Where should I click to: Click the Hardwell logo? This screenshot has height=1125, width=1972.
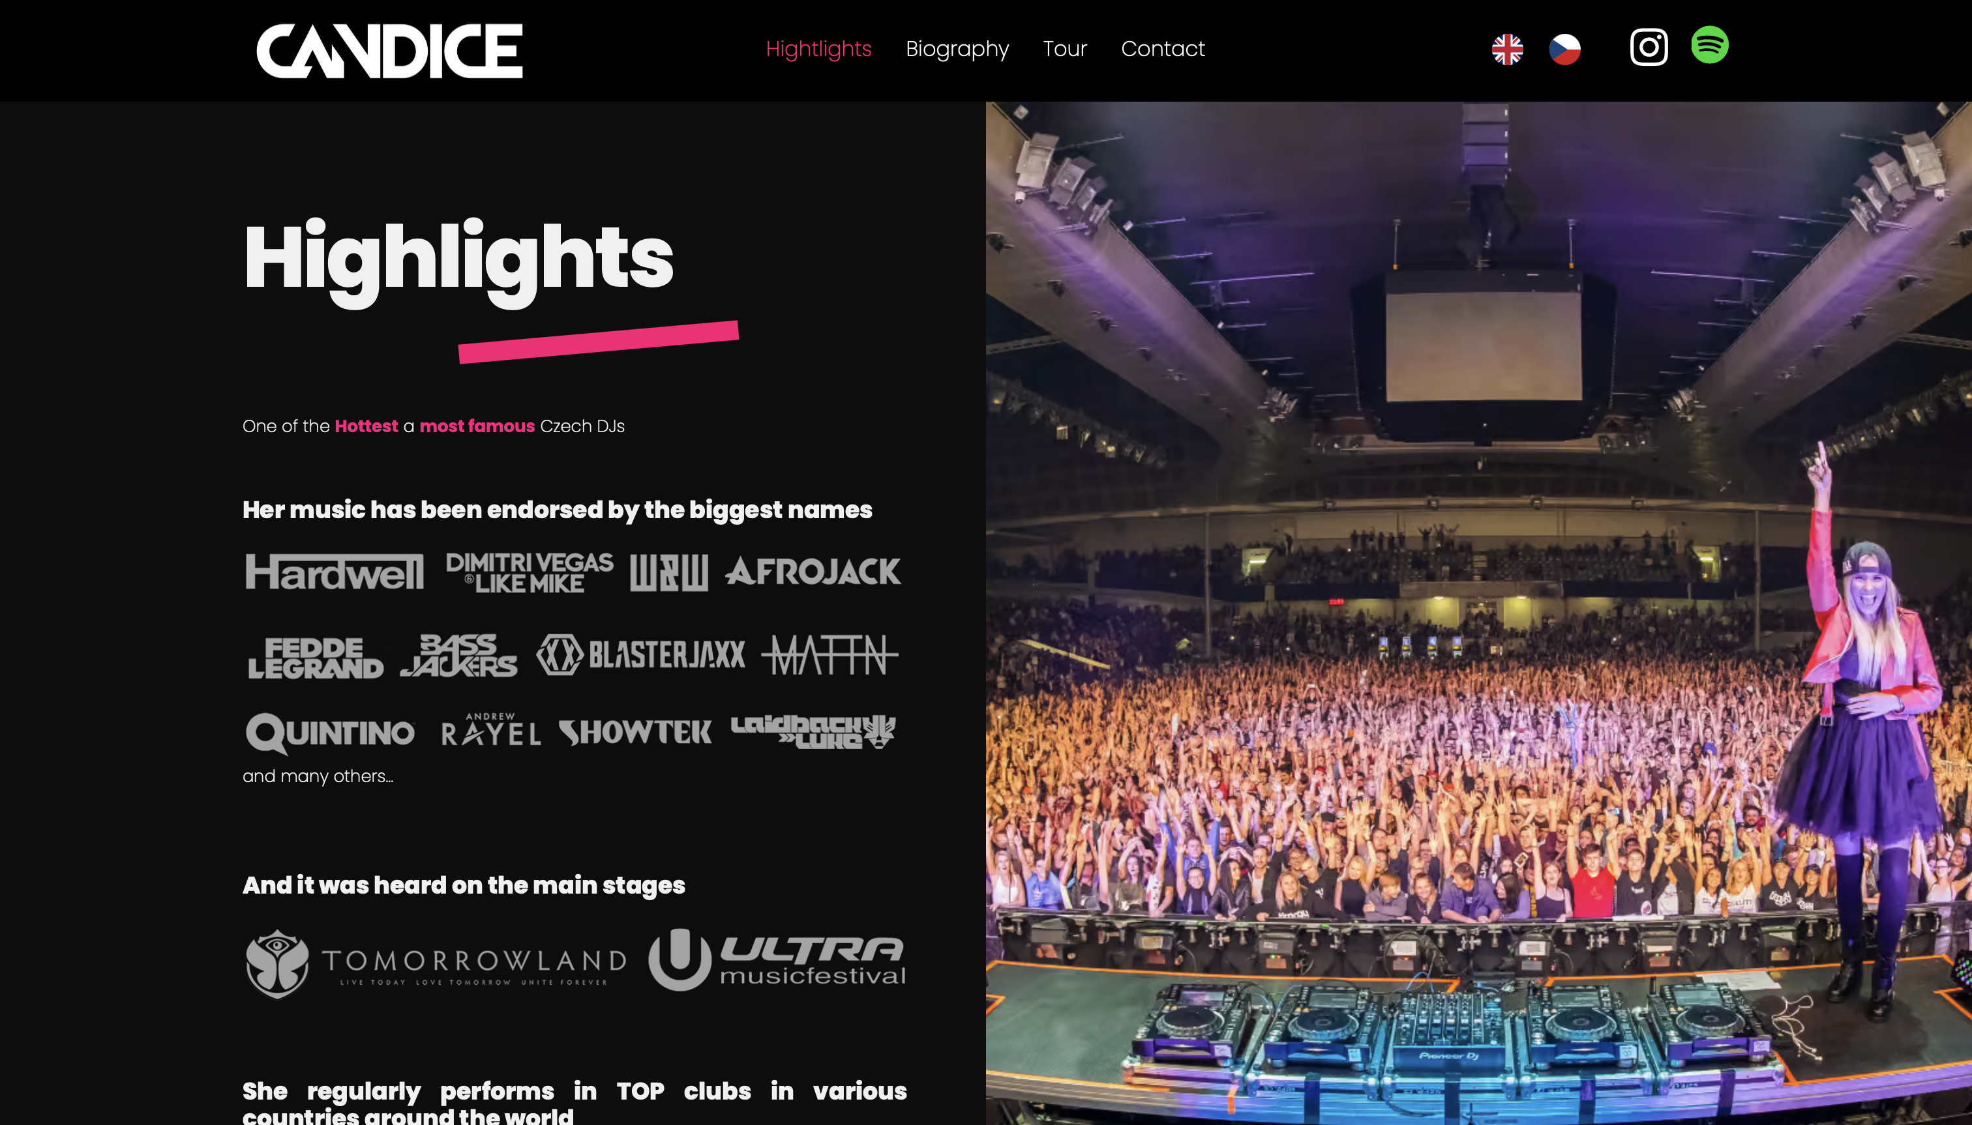(334, 572)
